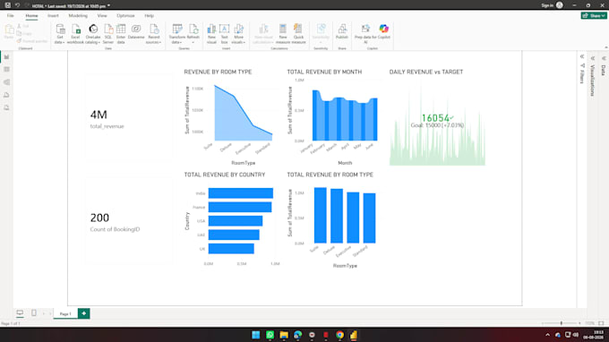Select the Home ribbon tab
The height and width of the screenshot is (342, 609).
[31, 16]
